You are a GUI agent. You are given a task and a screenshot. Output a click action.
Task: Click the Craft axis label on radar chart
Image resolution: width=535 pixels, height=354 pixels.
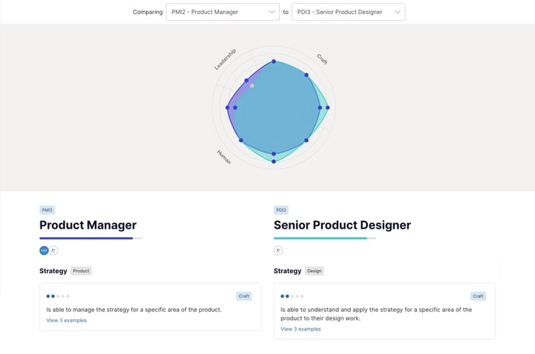[x=322, y=59]
